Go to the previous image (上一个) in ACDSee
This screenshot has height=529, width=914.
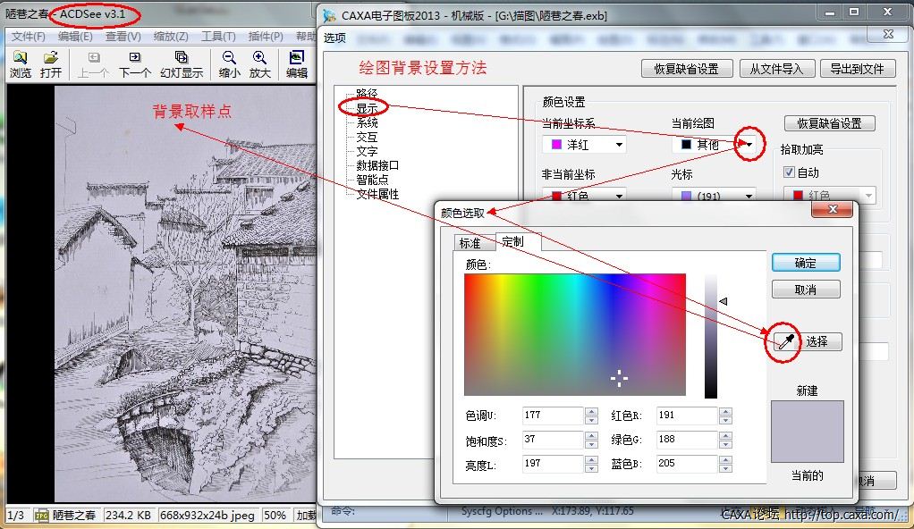94,58
